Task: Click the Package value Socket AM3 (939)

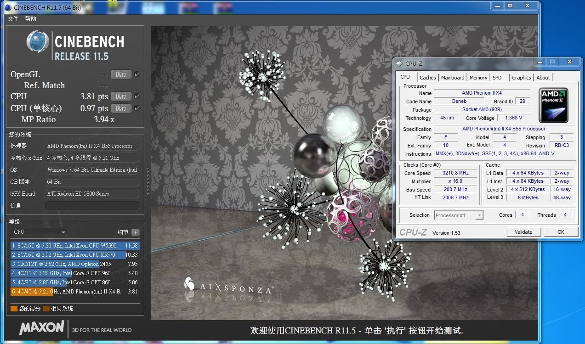Action: tap(482, 109)
